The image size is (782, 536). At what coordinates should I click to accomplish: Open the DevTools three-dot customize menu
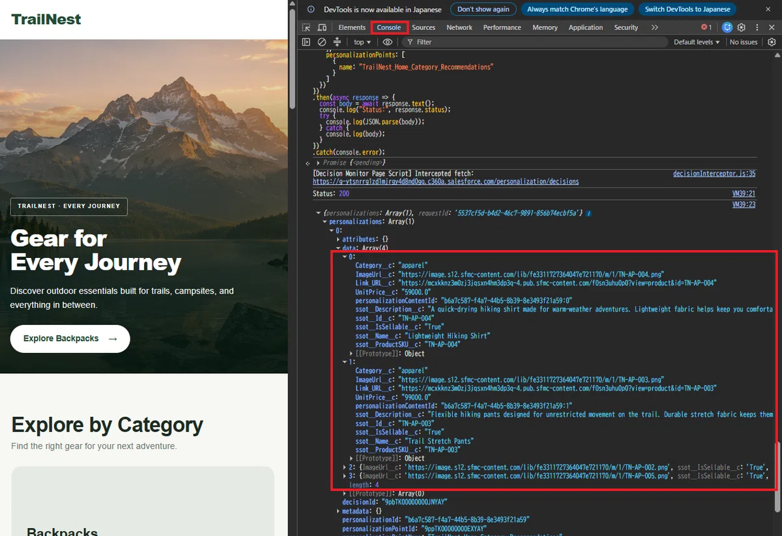[x=757, y=27]
